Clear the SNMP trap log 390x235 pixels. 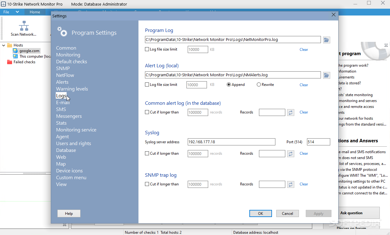[304, 184]
